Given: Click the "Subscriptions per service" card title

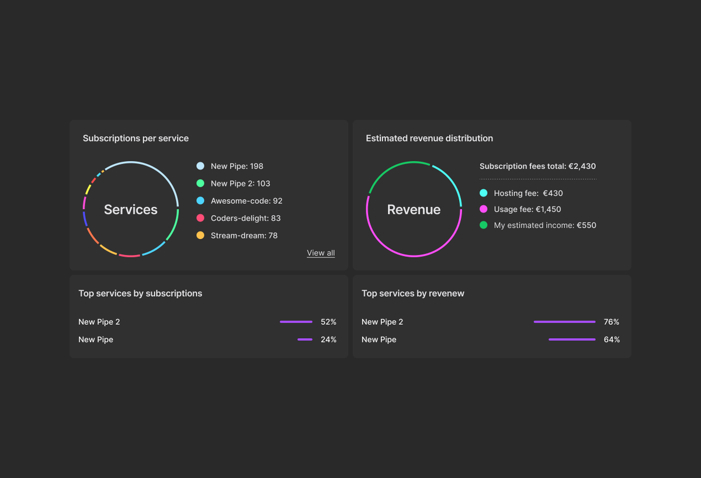Looking at the screenshot, I should [136, 138].
